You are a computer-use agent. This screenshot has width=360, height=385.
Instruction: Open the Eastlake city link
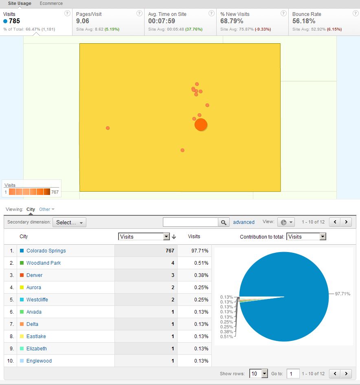(x=36, y=336)
